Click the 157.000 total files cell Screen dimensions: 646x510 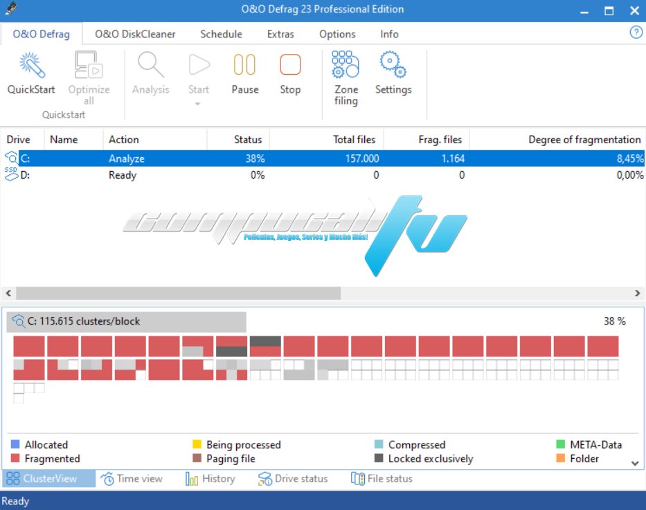tap(362, 158)
